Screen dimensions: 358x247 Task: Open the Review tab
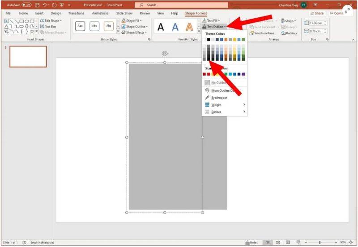[145, 13]
